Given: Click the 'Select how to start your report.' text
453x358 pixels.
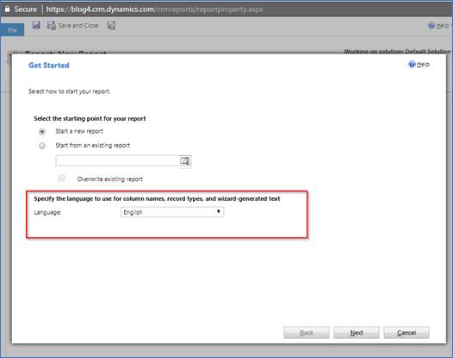Looking at the screenshot, I should pos(70,91).
